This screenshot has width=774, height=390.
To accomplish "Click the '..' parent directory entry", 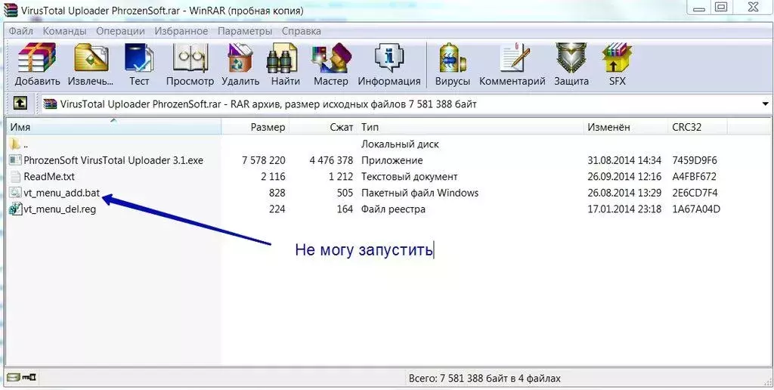I will click(26, 145).
